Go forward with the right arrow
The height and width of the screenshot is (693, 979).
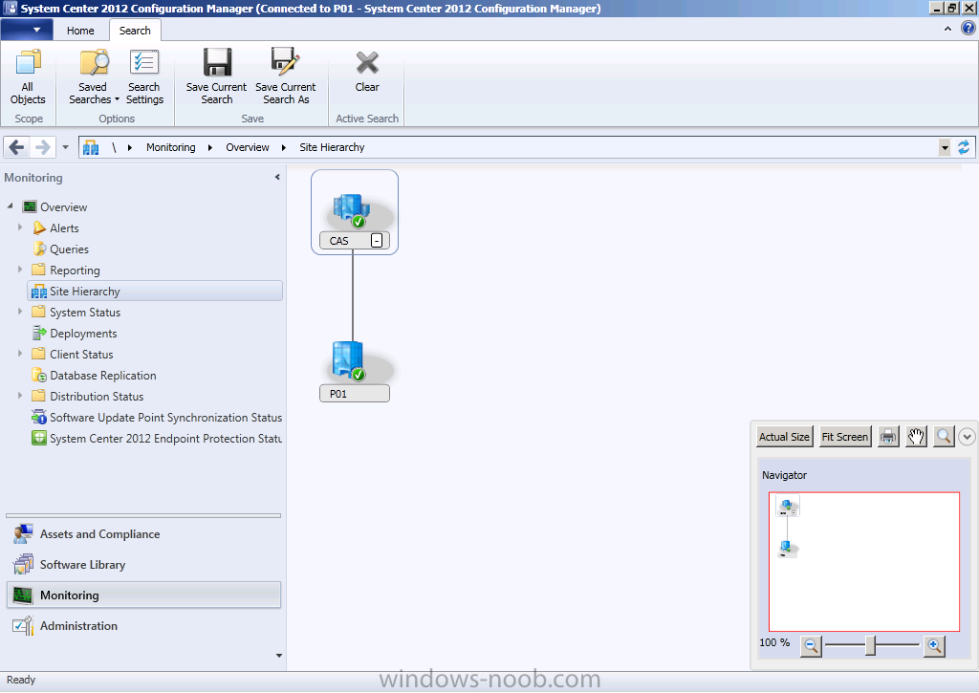pyautogui.click(x=42, y=147)
